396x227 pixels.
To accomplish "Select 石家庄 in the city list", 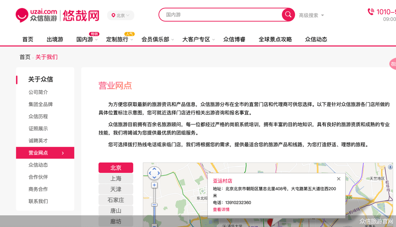I will [116, 200].
